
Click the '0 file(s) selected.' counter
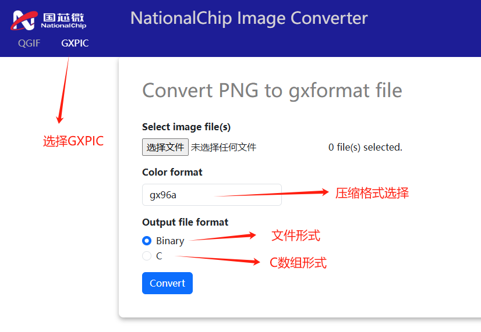(365, 147)
